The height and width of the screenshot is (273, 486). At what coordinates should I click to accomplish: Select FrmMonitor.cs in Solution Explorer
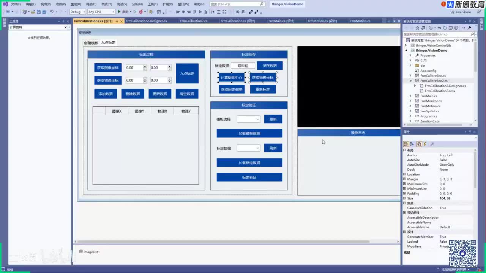pos(431,101)
